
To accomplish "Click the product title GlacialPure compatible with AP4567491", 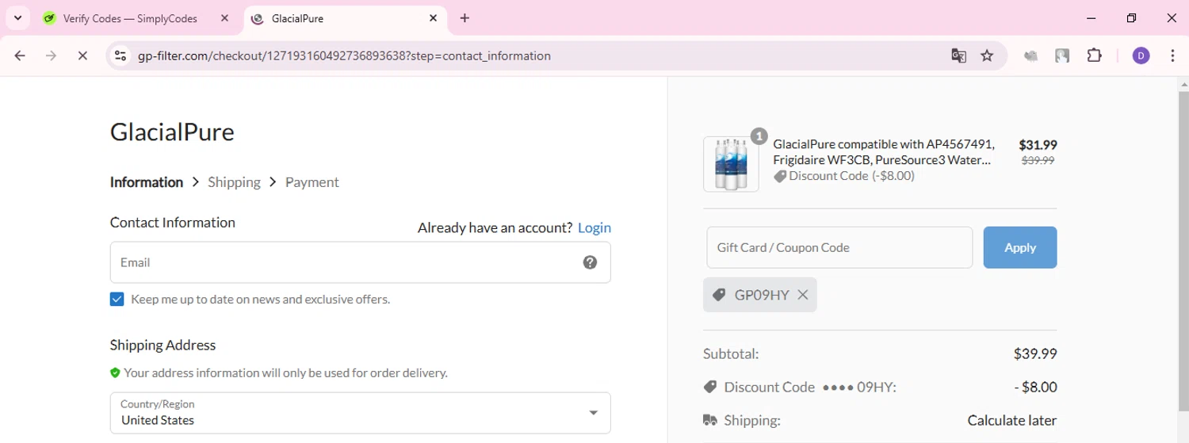I will pyautogui.click(x=884, y=152).
